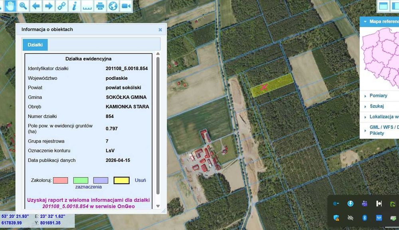Click the Y: 801691.35 coordinate readout
Screen dimensions: 399x230
tap(47, 223)
